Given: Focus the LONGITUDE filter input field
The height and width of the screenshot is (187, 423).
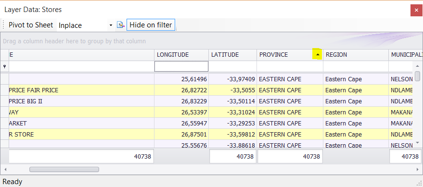Looking at the screenshot, I should [181, 66].
